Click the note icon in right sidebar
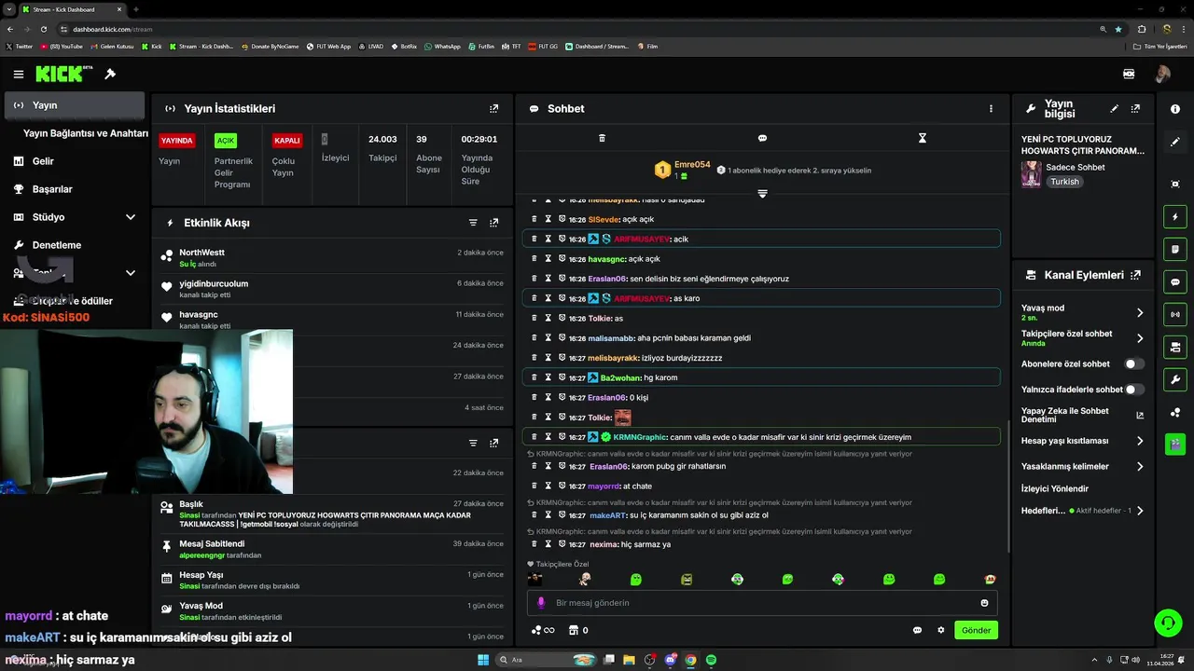The width and height of the screenshot is (1194, 671). (1175, 249)
